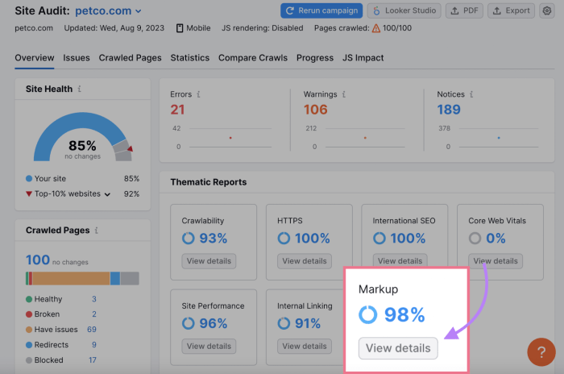Screen dimensions: 564x374
Task: Click the 'Your site' legend entry
Action: click(46, 179)
